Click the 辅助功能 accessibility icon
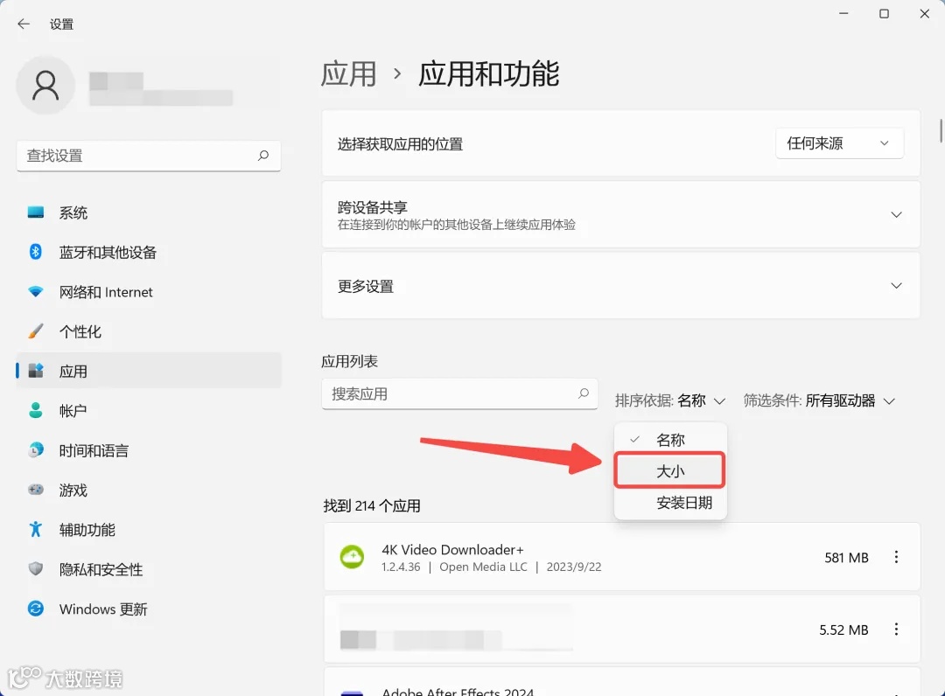Image resolution: width=945 pixels, height=696 pixels. (36, 529)
